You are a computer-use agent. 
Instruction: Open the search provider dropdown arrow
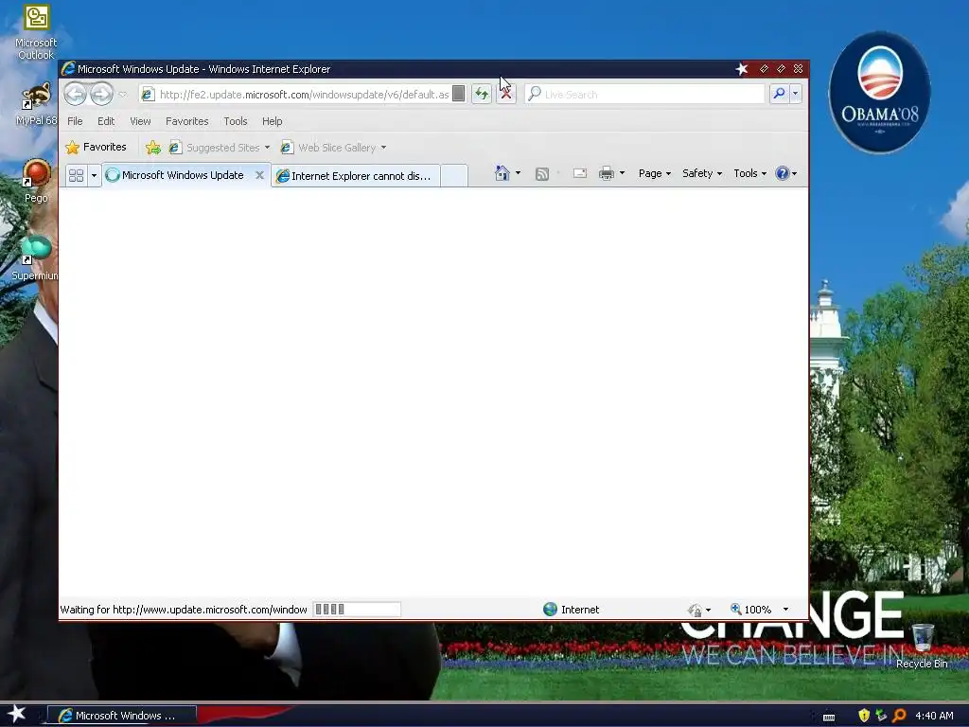click(x=795, y=94)
